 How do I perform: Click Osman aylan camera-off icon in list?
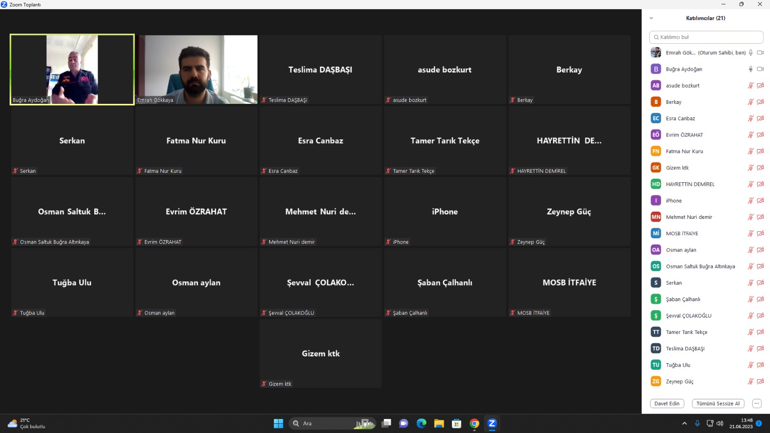click(760, 250)
